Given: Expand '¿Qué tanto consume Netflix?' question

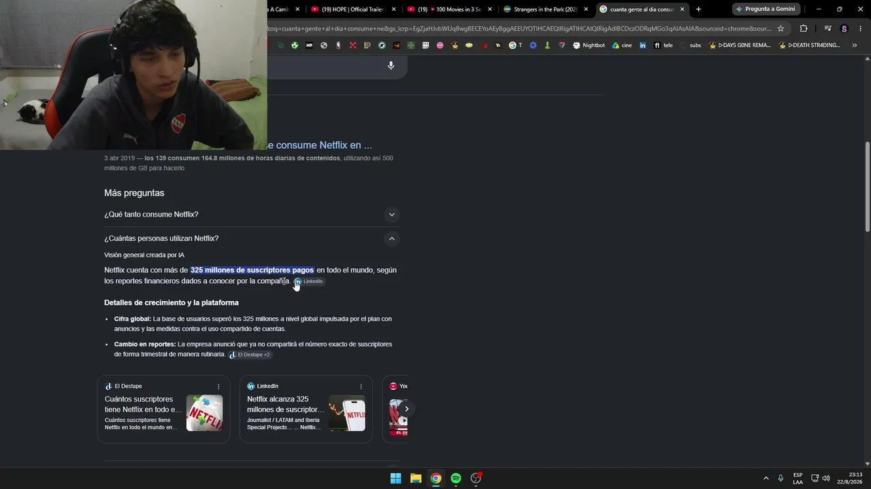Looking at the screenshot, I should (251, 215).
